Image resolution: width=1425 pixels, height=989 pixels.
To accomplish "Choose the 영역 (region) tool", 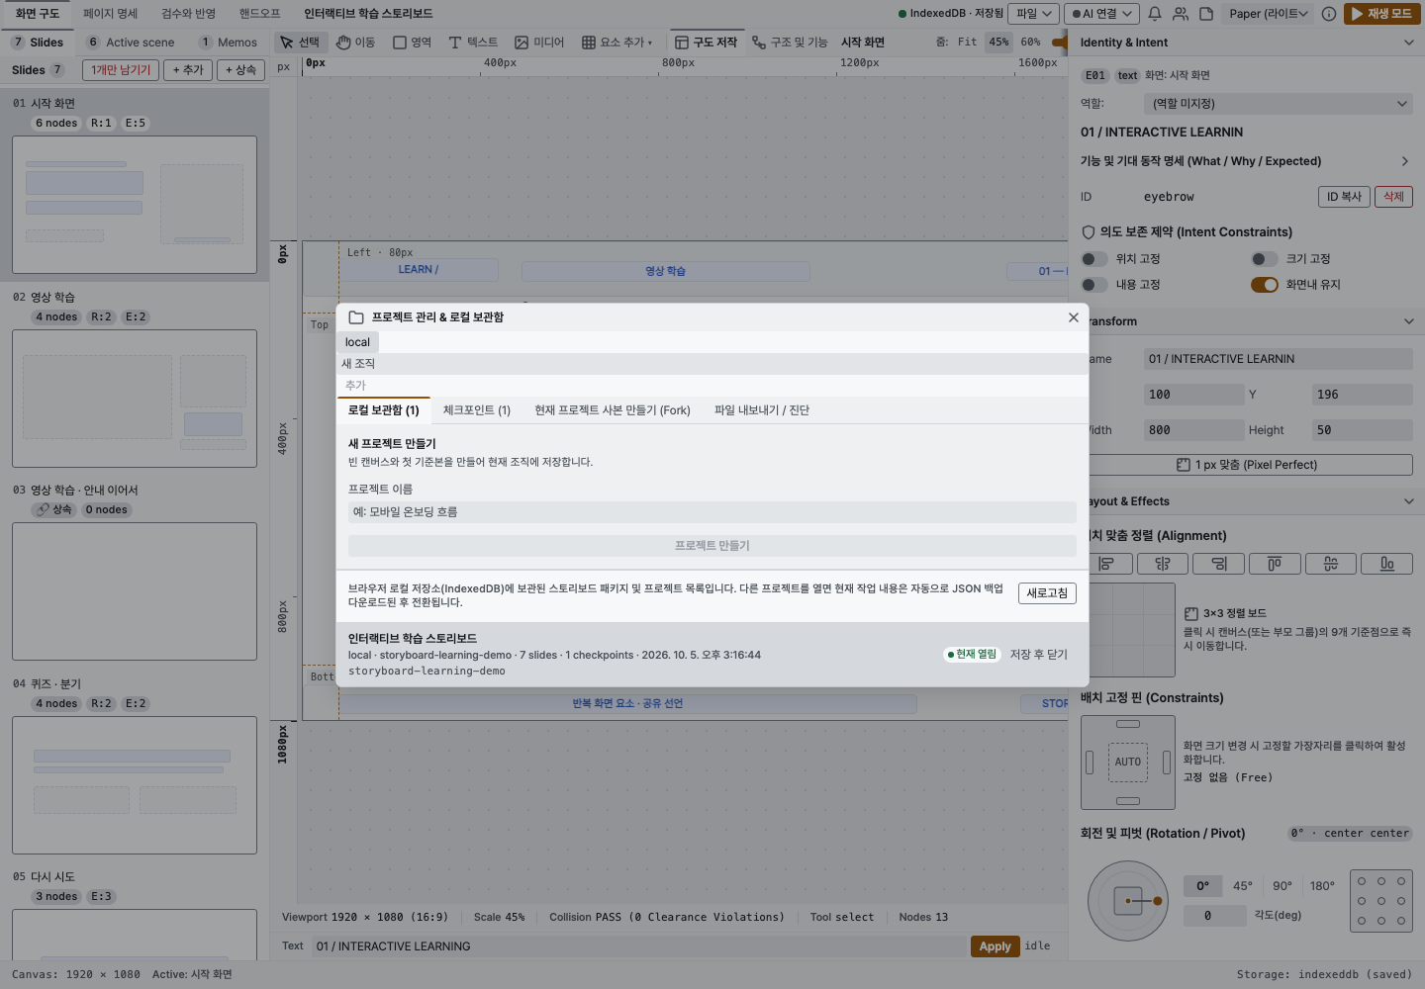I will tap(412, 43).
